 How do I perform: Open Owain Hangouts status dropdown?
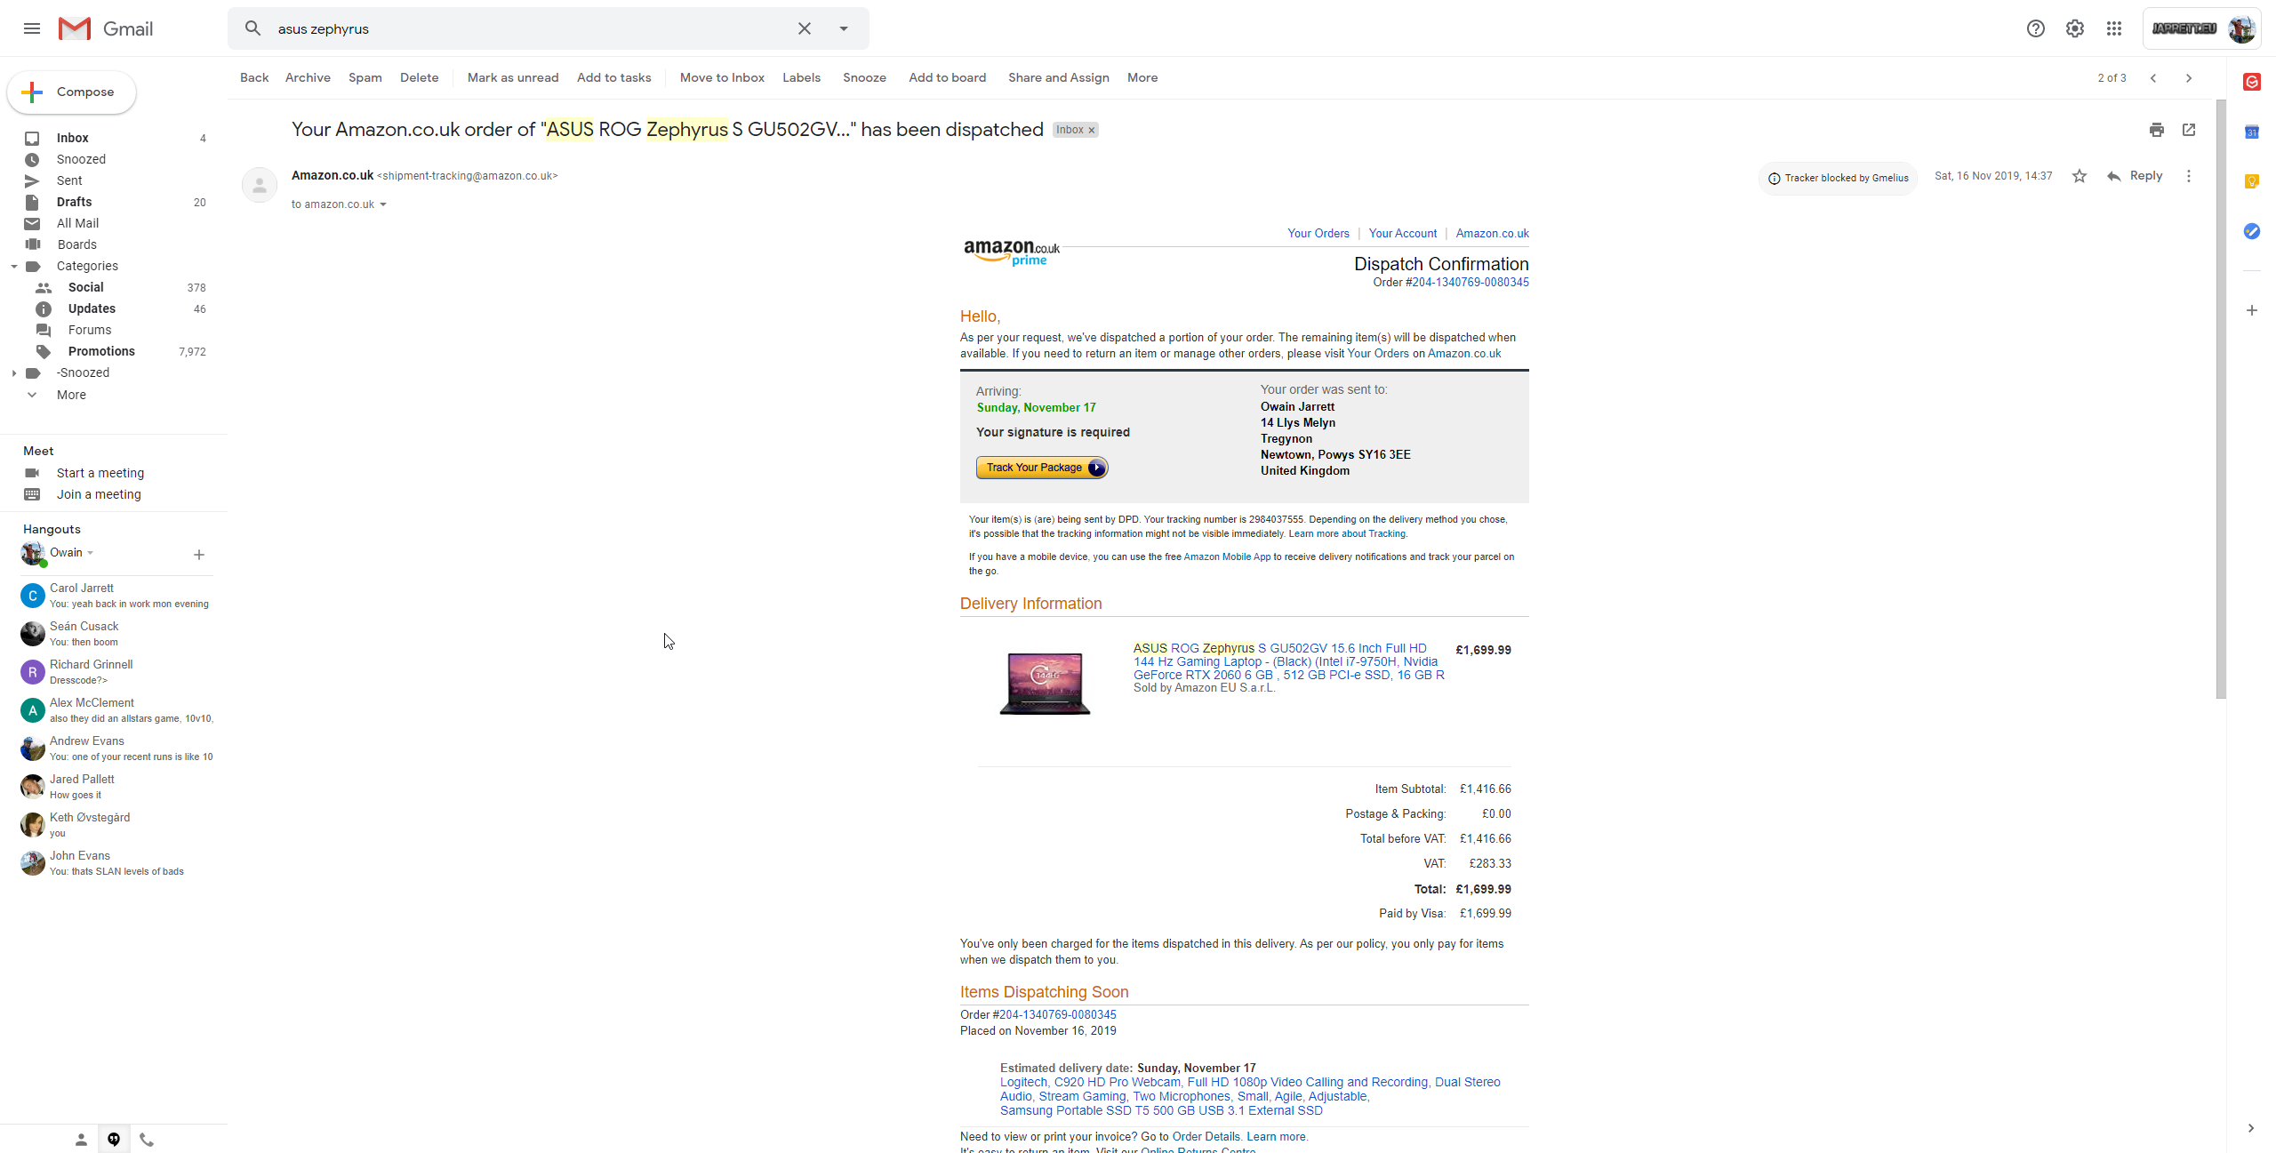coord(90,553)
